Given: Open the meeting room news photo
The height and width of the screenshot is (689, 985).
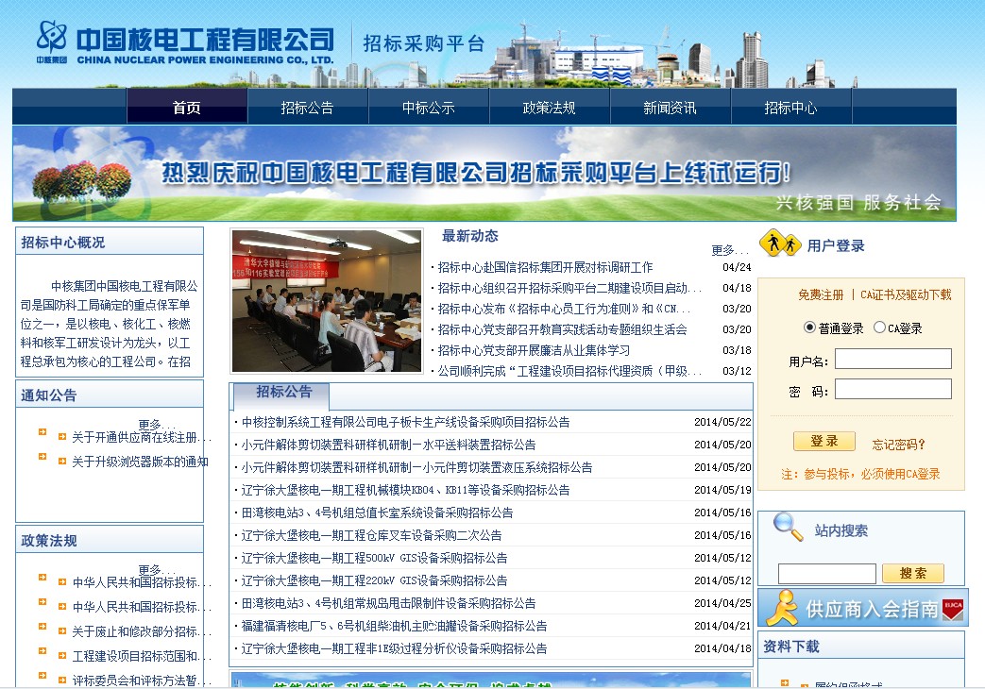Looking at the screenshot, I should tap(327, 300).
